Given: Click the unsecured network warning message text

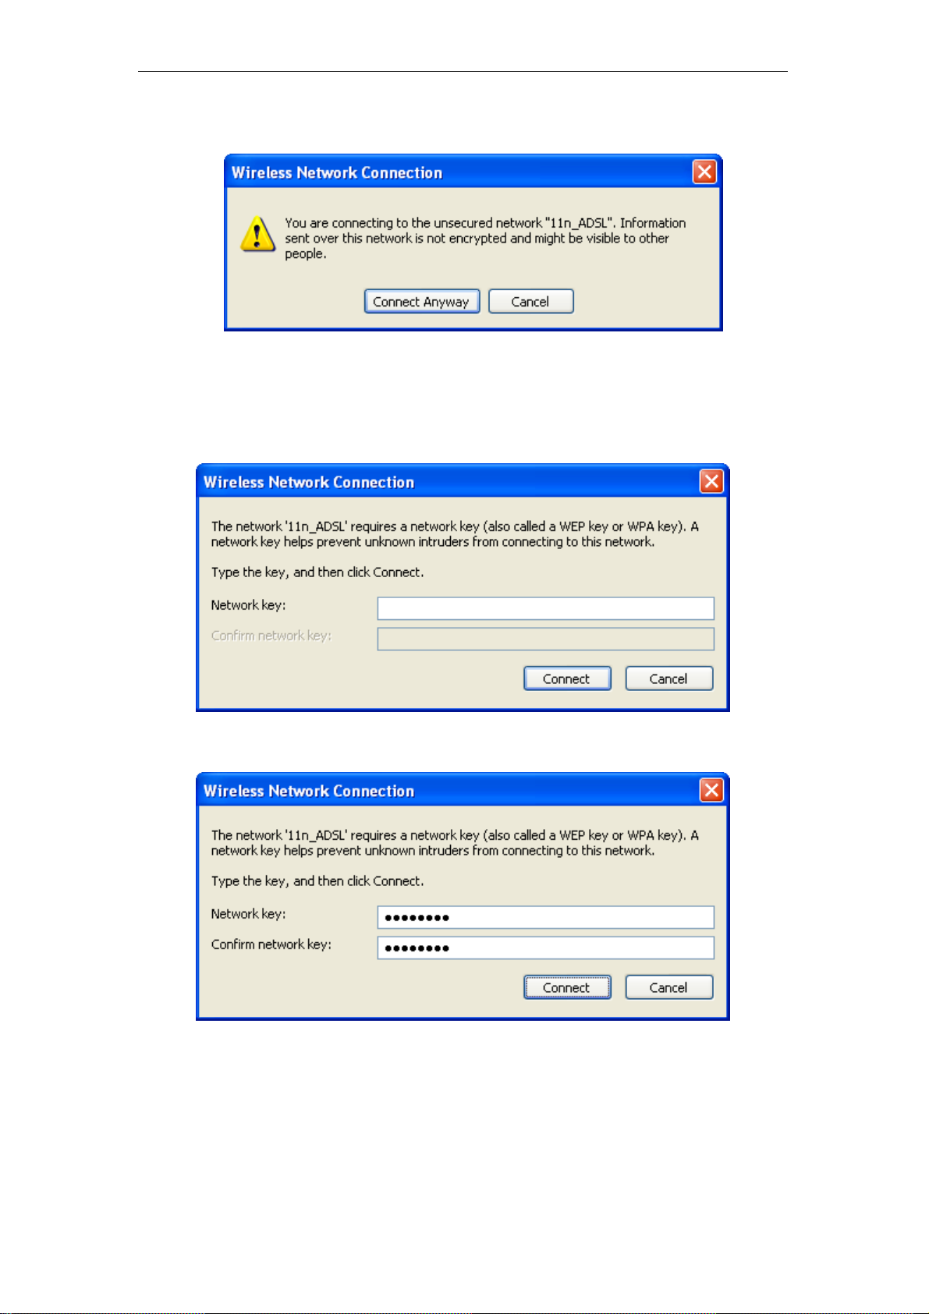Looking at the screenshot, I should 485,238.
